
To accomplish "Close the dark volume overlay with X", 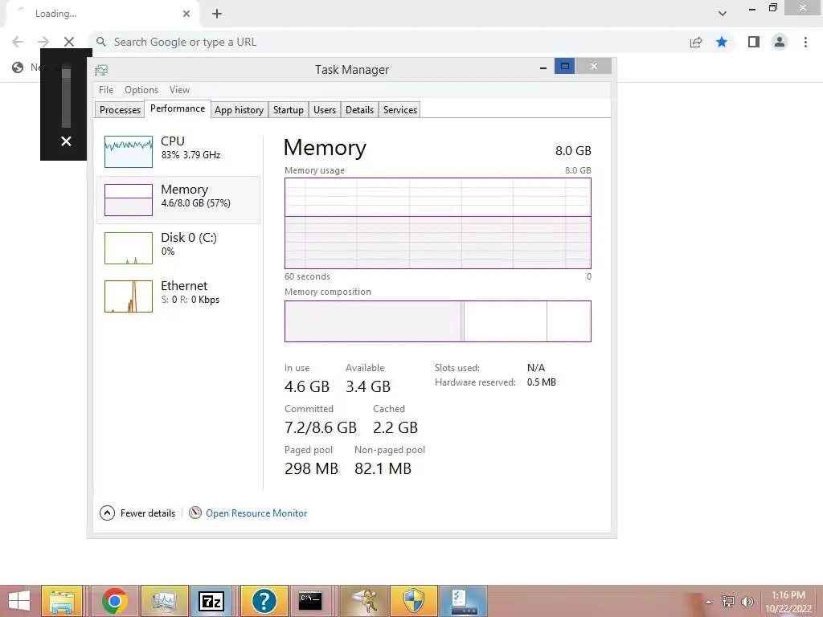I will point(66,141).
